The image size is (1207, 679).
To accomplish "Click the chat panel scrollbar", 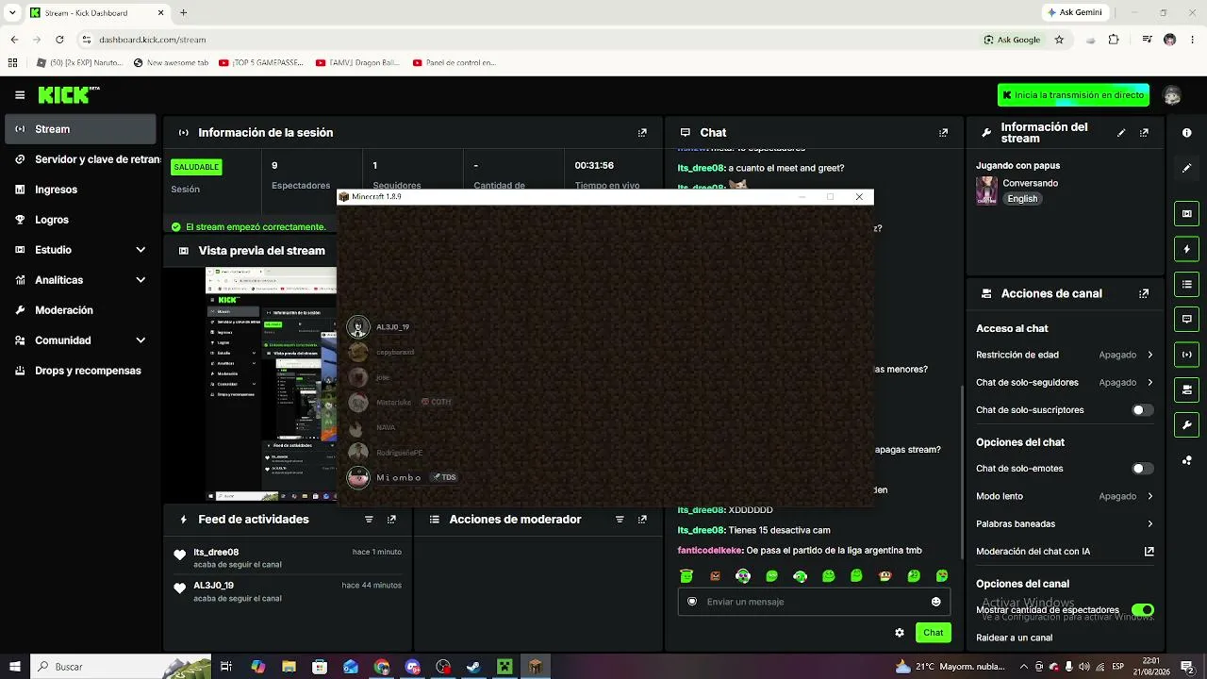I will pyautogui.click(x=962, y=472).
